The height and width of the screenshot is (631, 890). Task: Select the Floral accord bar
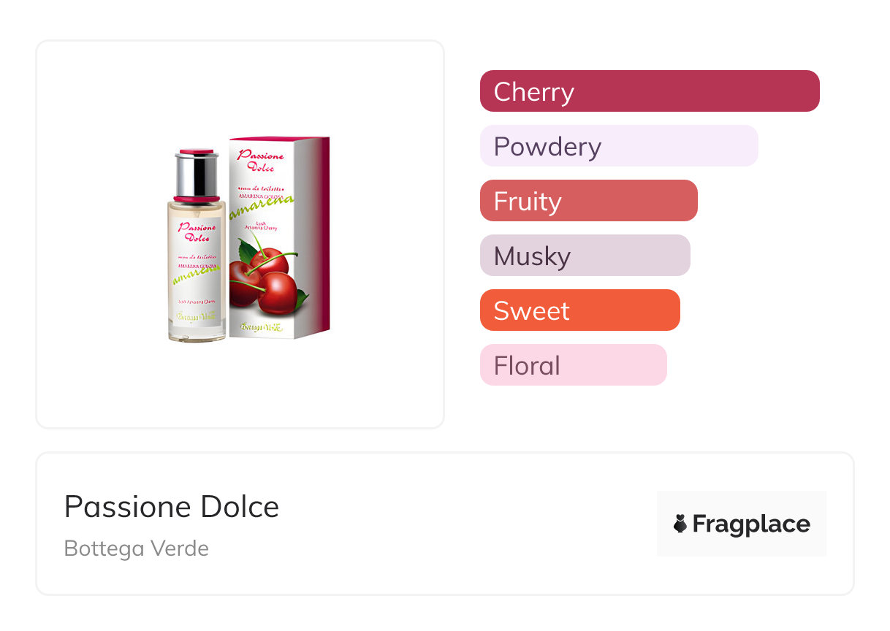pos(573,365)
